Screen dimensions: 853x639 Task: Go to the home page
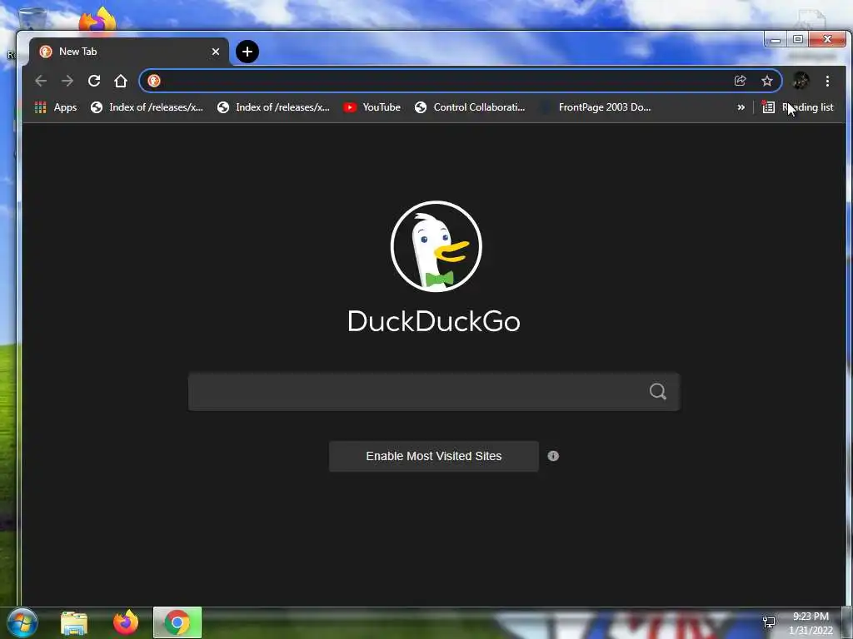point(121,81)
